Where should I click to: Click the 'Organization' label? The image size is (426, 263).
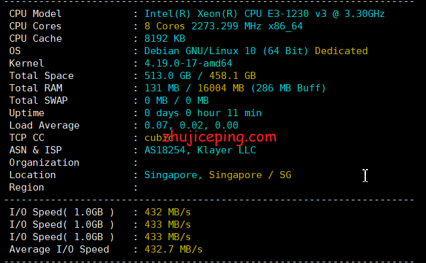tap(44, 162)
